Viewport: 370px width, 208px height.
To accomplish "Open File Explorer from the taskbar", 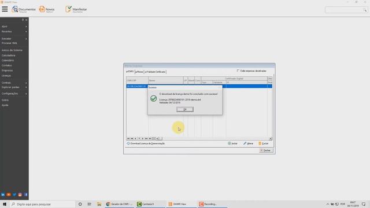I will click(99, 204).
